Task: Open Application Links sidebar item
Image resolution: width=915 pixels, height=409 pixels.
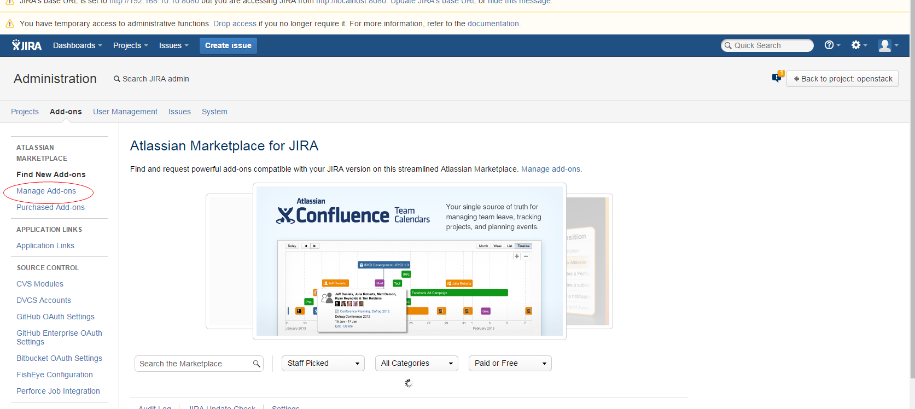Action: point(45,246)
